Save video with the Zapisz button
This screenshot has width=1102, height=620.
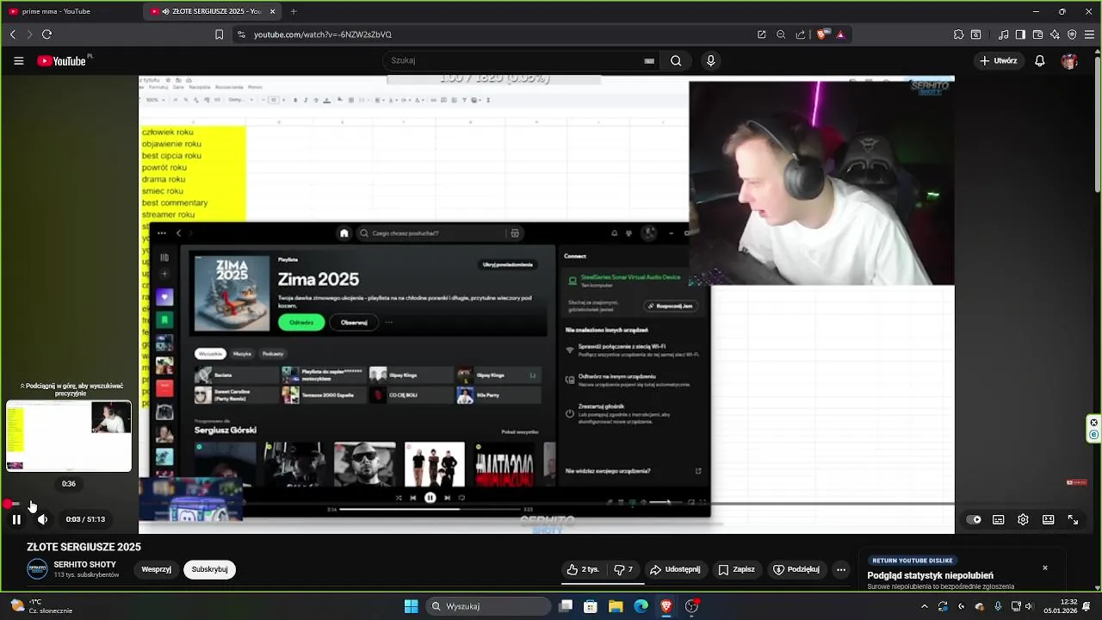736,569
